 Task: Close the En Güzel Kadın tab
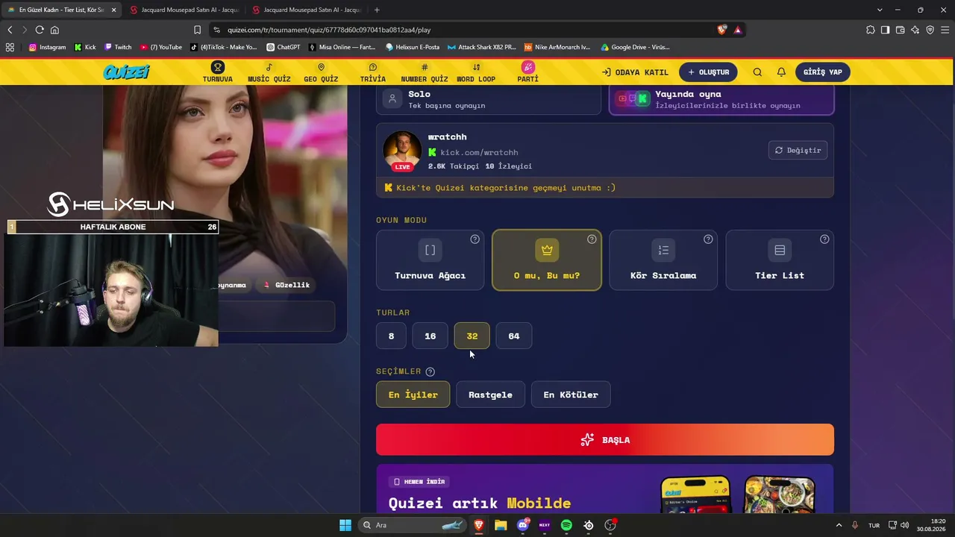point(114,10)
